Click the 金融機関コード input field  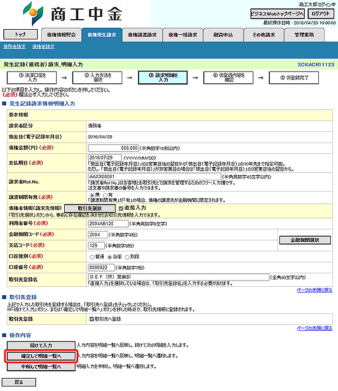[x=98, y=234]
